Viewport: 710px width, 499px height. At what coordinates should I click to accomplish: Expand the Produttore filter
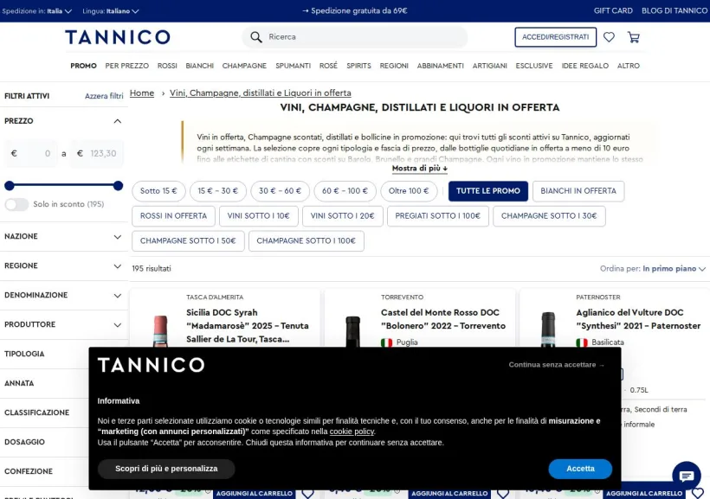pyautogui.click(x=117, y=325)
